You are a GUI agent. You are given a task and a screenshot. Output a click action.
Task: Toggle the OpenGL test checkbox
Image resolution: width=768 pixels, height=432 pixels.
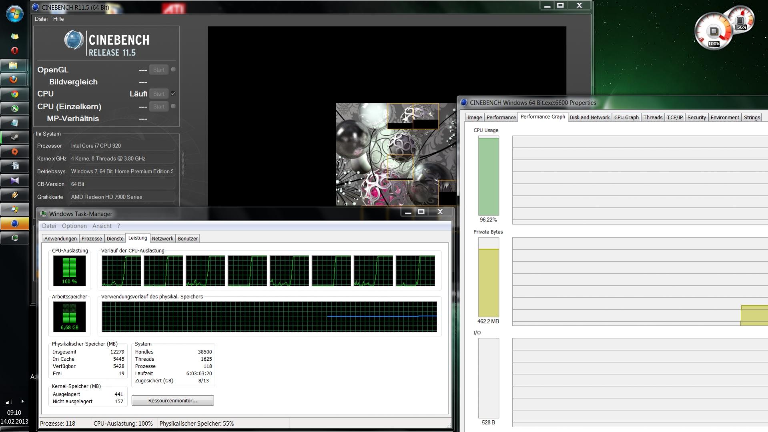pos(173,69)
